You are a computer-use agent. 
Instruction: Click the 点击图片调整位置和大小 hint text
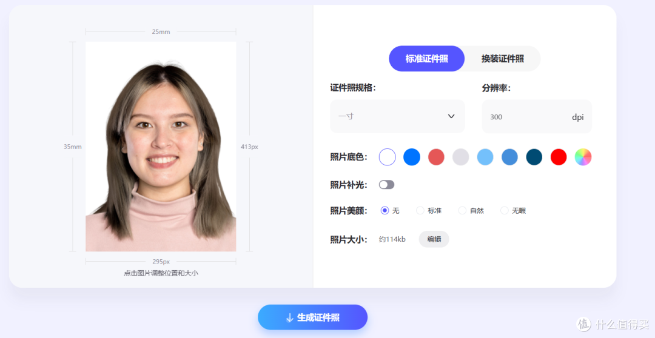(x=161, y=273)
